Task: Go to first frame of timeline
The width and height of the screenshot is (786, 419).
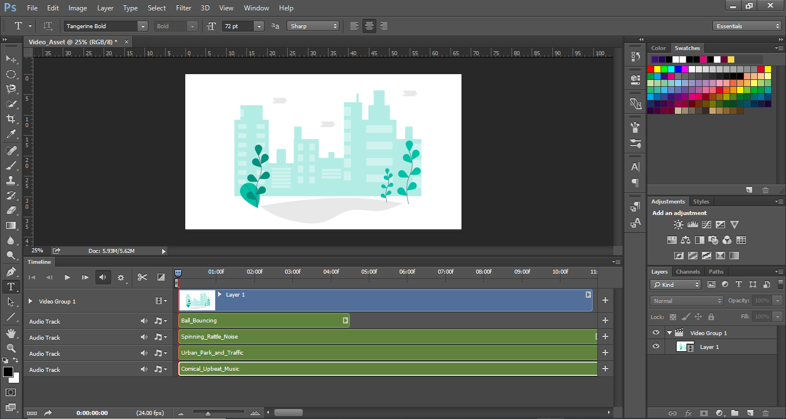Action: (x=32, y=277)
